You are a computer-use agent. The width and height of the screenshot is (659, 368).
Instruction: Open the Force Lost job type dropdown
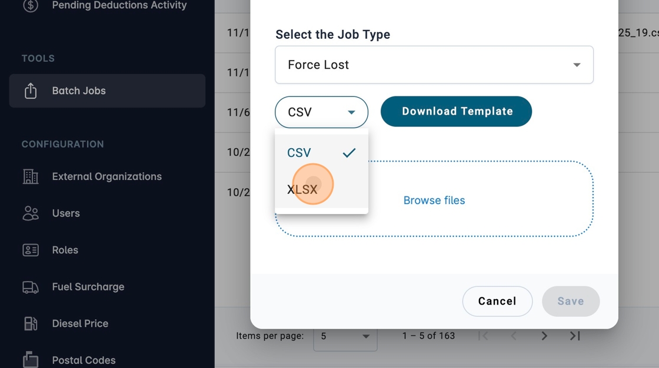tap(434, 65)
